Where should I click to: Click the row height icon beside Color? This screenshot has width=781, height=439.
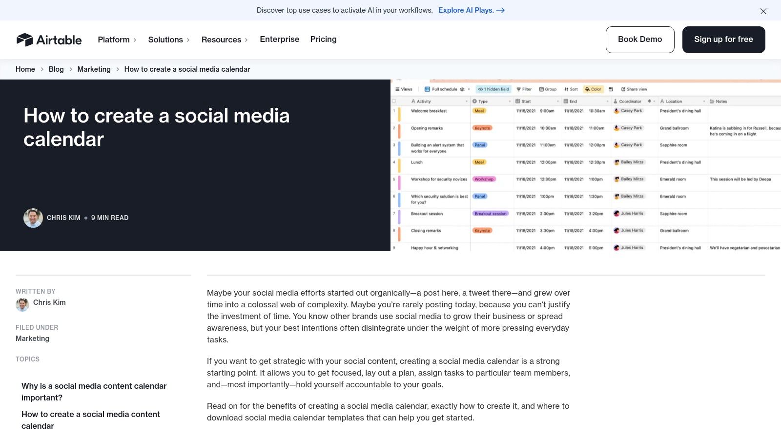[x=611, y=89]
